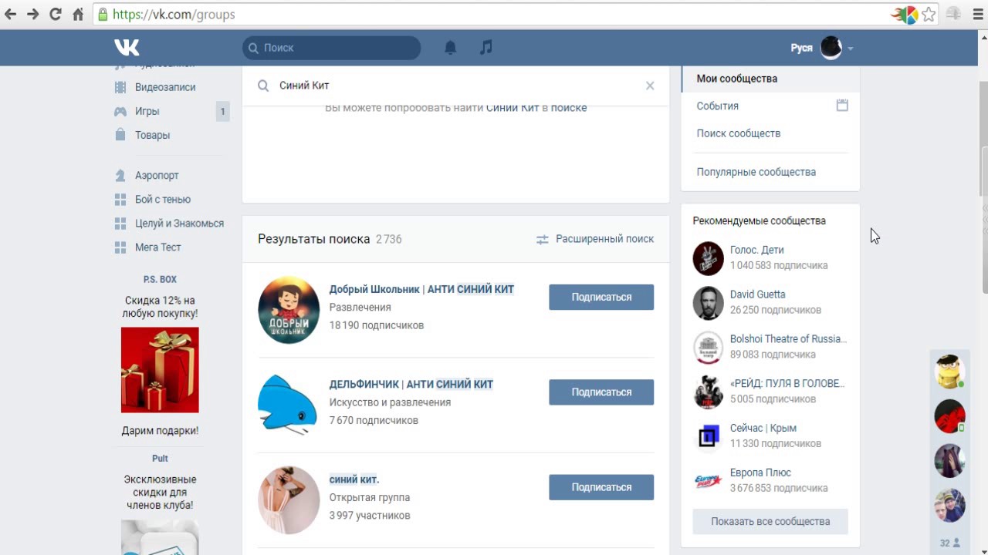
Task: Click the 32 friends online counter
Action: (949, 543)
